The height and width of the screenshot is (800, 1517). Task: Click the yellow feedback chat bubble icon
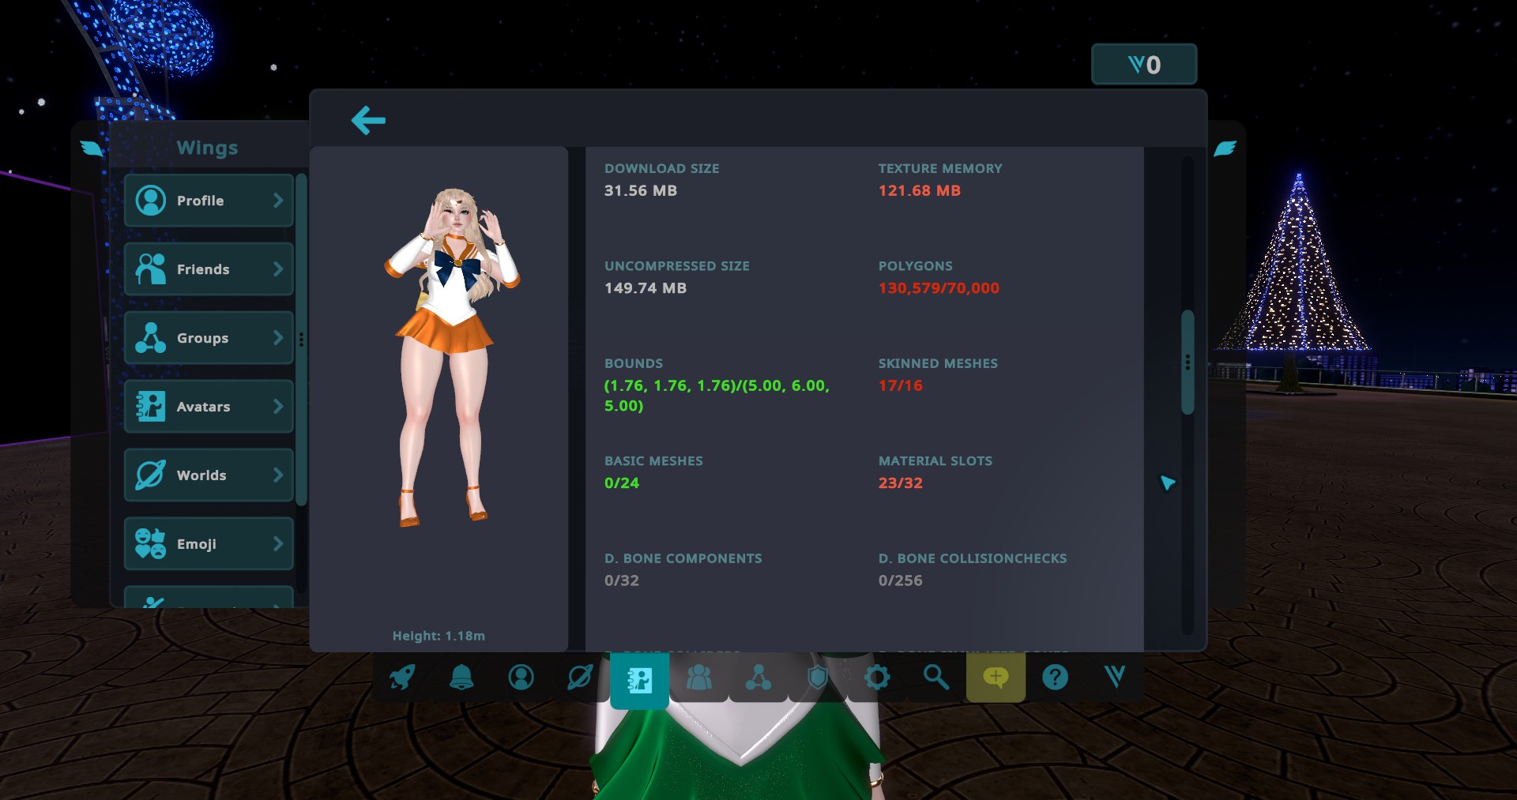tap(996, 677)
